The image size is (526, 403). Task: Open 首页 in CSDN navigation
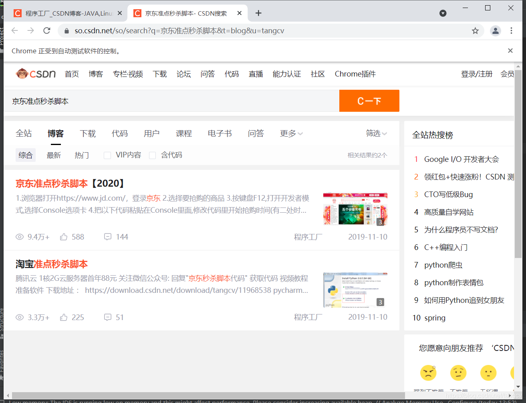(x=72, y=74)
